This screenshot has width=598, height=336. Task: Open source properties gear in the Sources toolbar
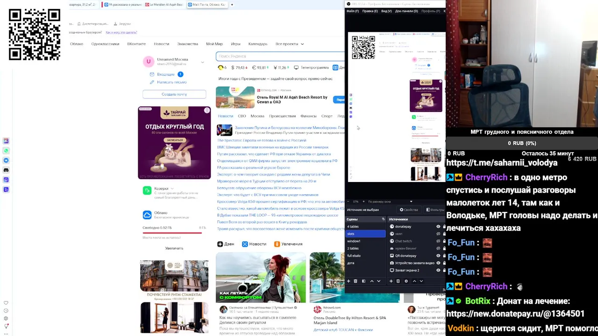click(x=406, y=281)
